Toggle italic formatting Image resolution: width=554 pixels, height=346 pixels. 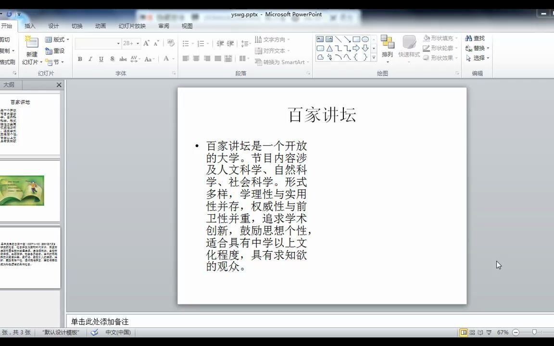tap(90, 59)
